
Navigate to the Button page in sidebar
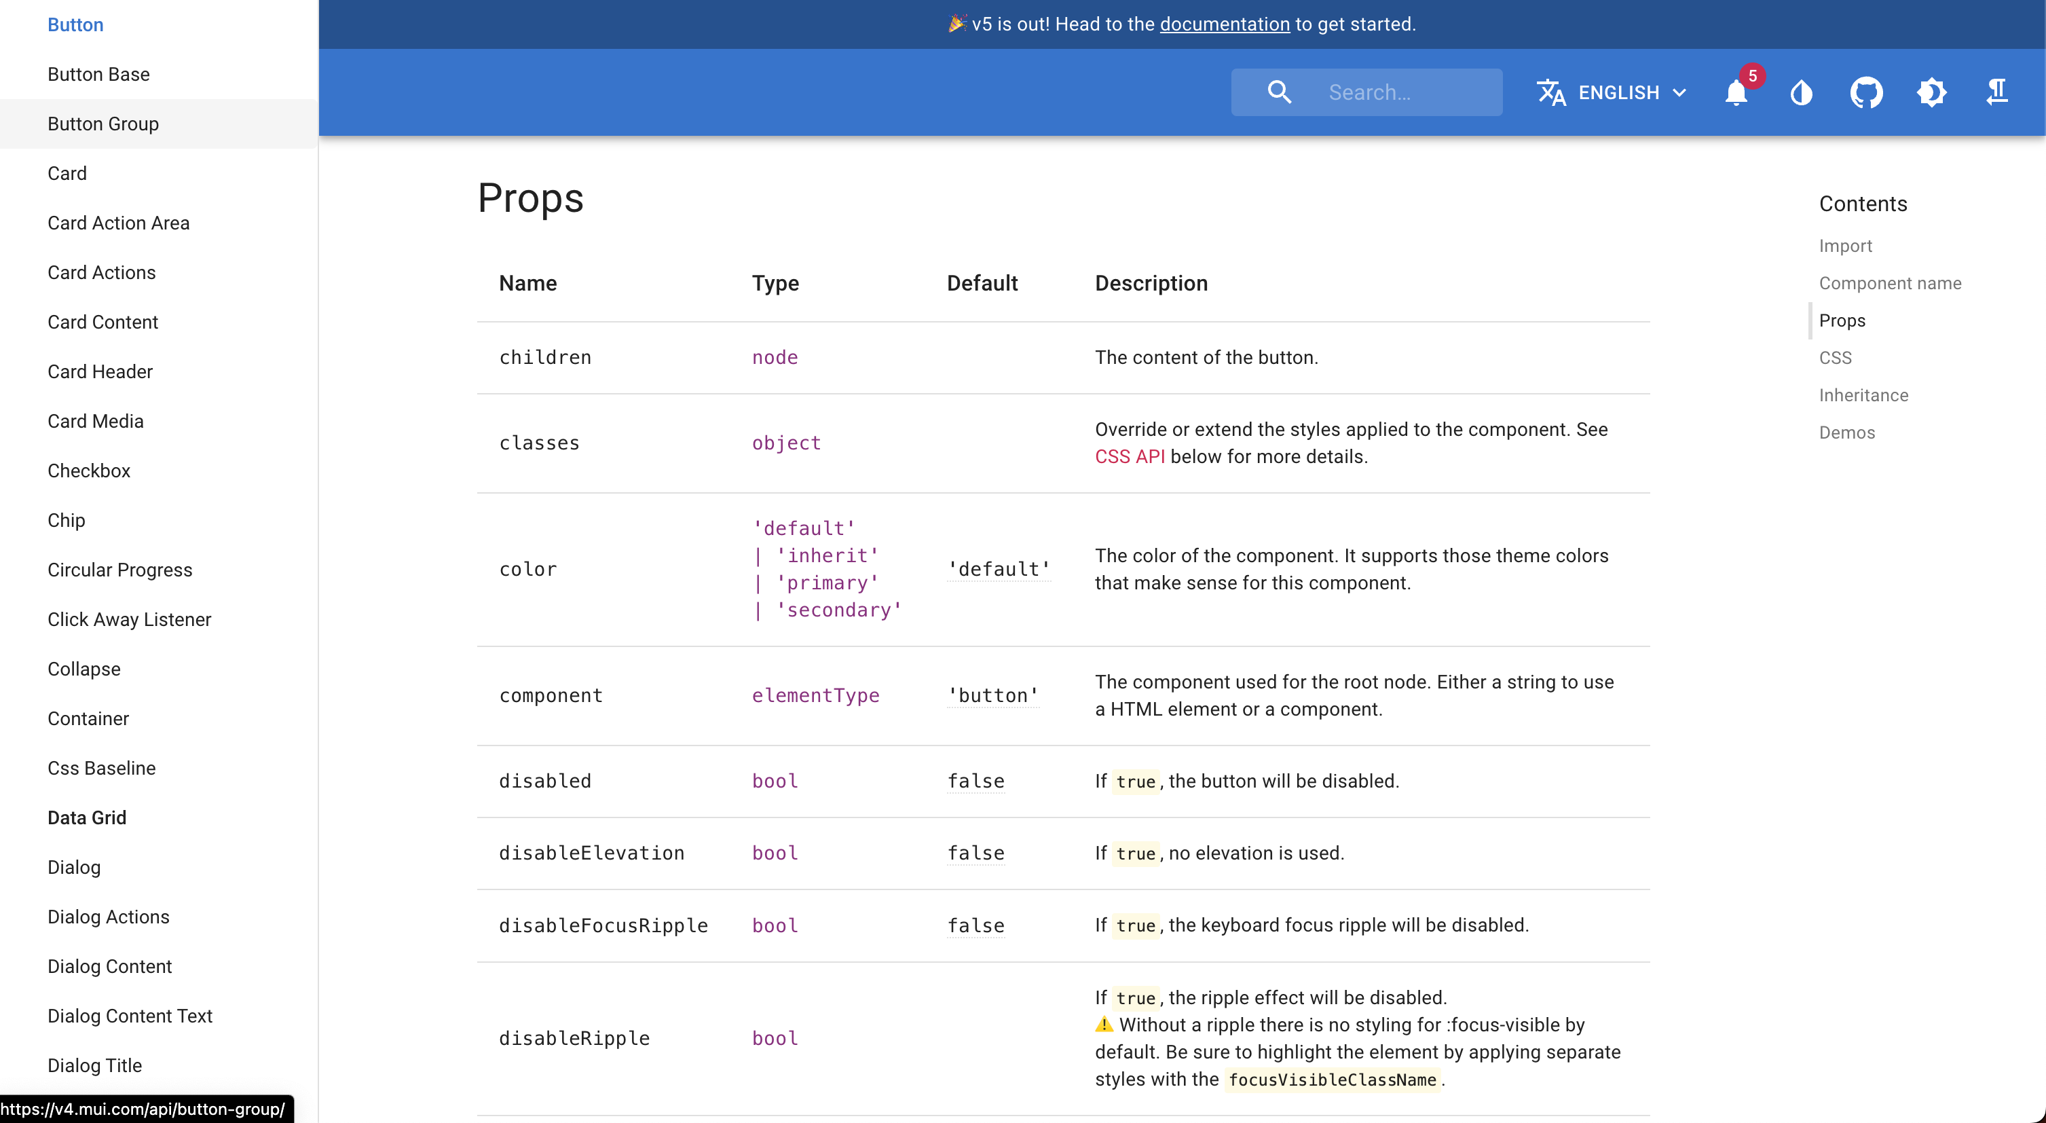[75, 24]
